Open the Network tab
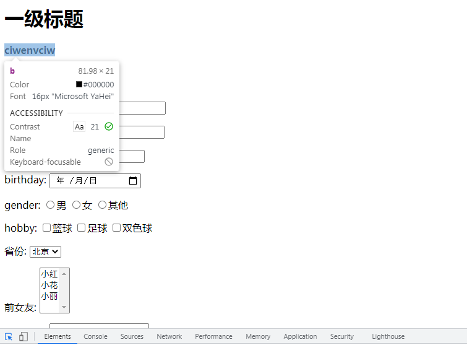 point(169,336)
